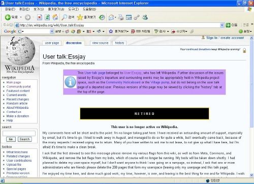Switch to the user page tab
The height and width of the screenshot is (184, 254).
52,43
